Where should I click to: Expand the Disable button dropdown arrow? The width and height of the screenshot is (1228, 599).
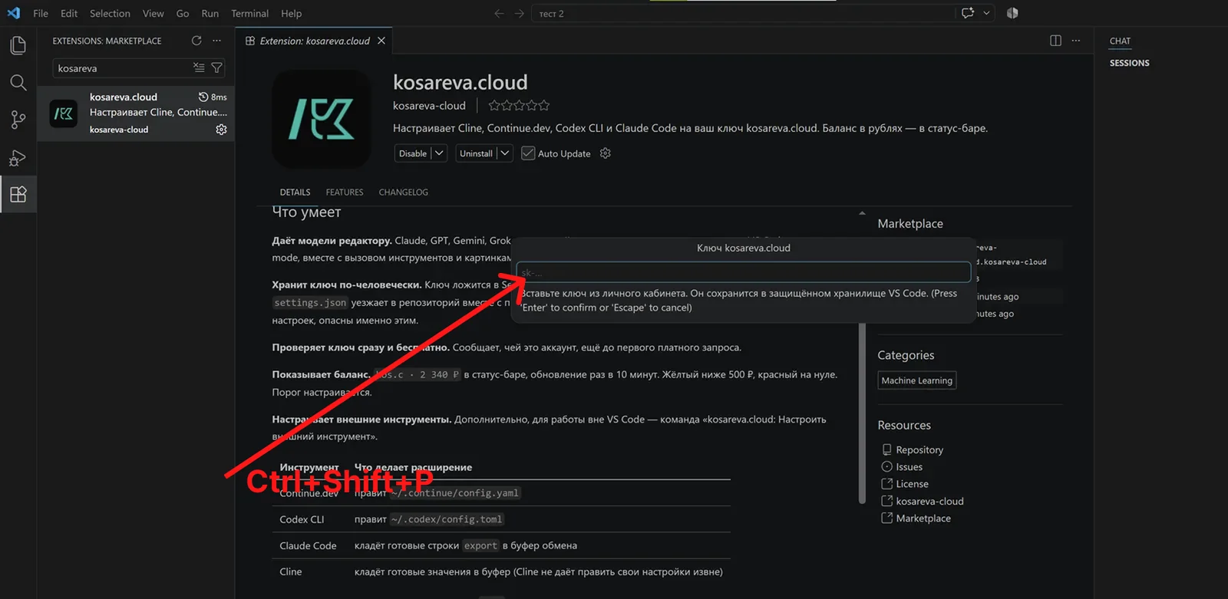click(439, 153)
